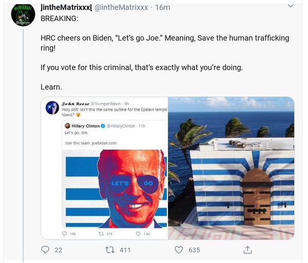The height and width of the screenshot is (263, 308).
Task: Open the share tweet icon
Action: pyautogui.click(x=247, y=250)
